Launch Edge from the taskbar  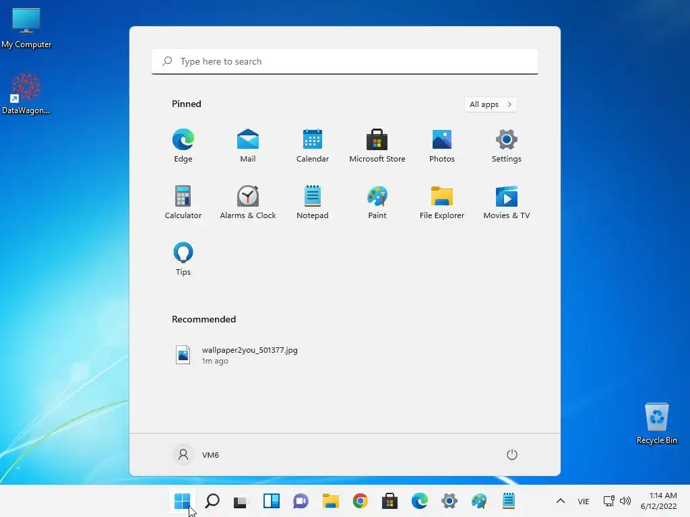pos(419,501)
